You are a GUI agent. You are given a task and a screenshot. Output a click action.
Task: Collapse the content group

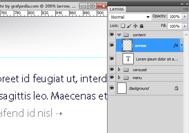click(x=119, y=35)
